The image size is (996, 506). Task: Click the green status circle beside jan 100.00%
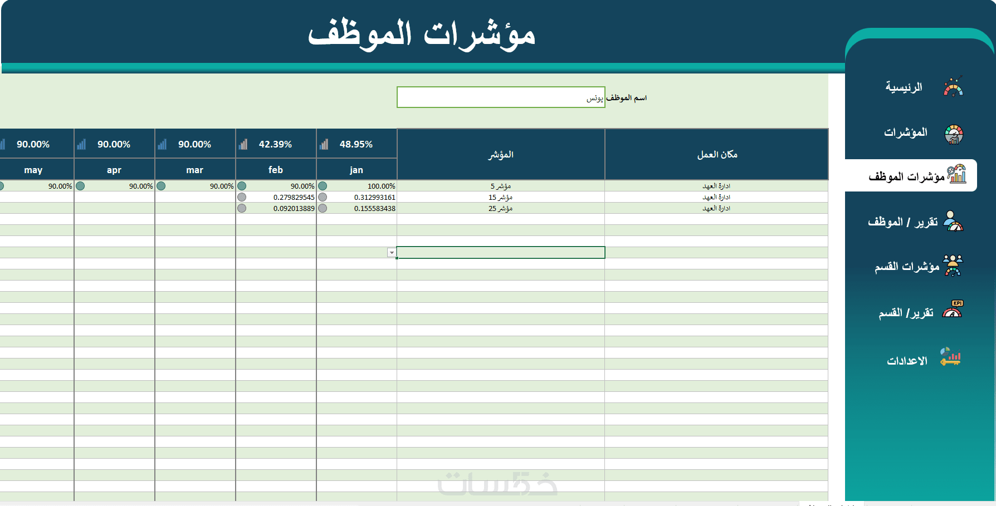click(323, 186)
